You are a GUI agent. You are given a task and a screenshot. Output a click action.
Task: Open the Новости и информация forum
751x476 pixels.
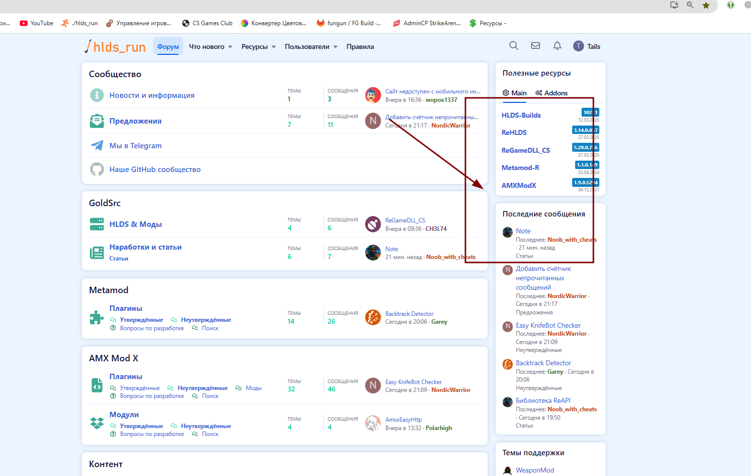(x=152, y=95)
